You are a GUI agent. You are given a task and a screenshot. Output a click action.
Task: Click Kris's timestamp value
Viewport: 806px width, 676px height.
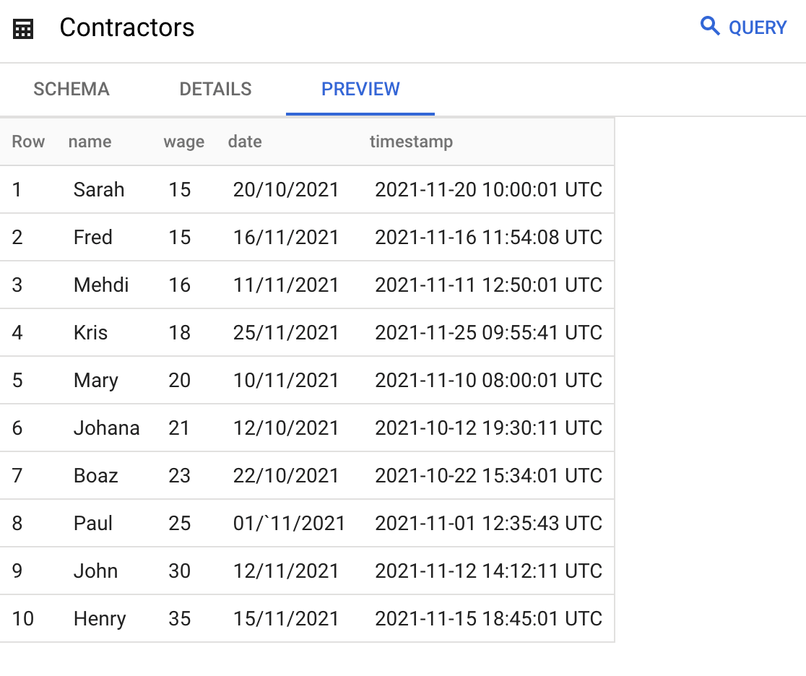tap(489, 332)
